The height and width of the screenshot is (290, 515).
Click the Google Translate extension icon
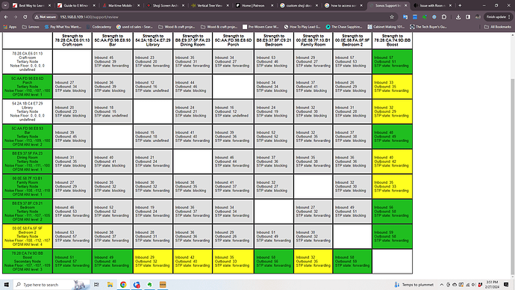[x=405, y=16]
